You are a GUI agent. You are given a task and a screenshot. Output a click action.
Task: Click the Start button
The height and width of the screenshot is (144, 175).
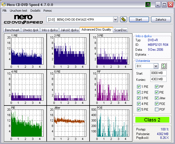pos(139,20)
